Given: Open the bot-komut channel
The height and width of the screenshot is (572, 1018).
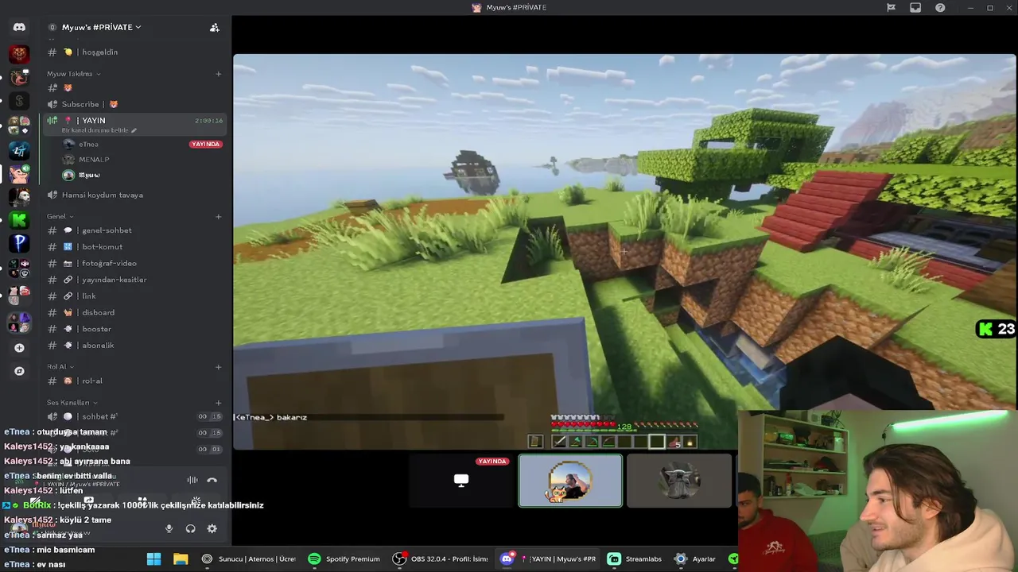Looking at the screenshot, I should [x=134, y=247].
